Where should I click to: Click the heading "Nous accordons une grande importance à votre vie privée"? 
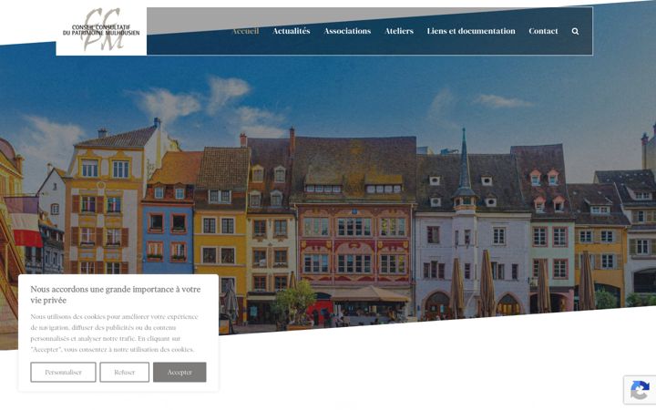click(x=116, y=294)
